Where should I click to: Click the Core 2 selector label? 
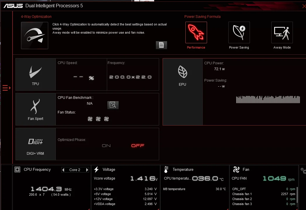tap(75, 170)
